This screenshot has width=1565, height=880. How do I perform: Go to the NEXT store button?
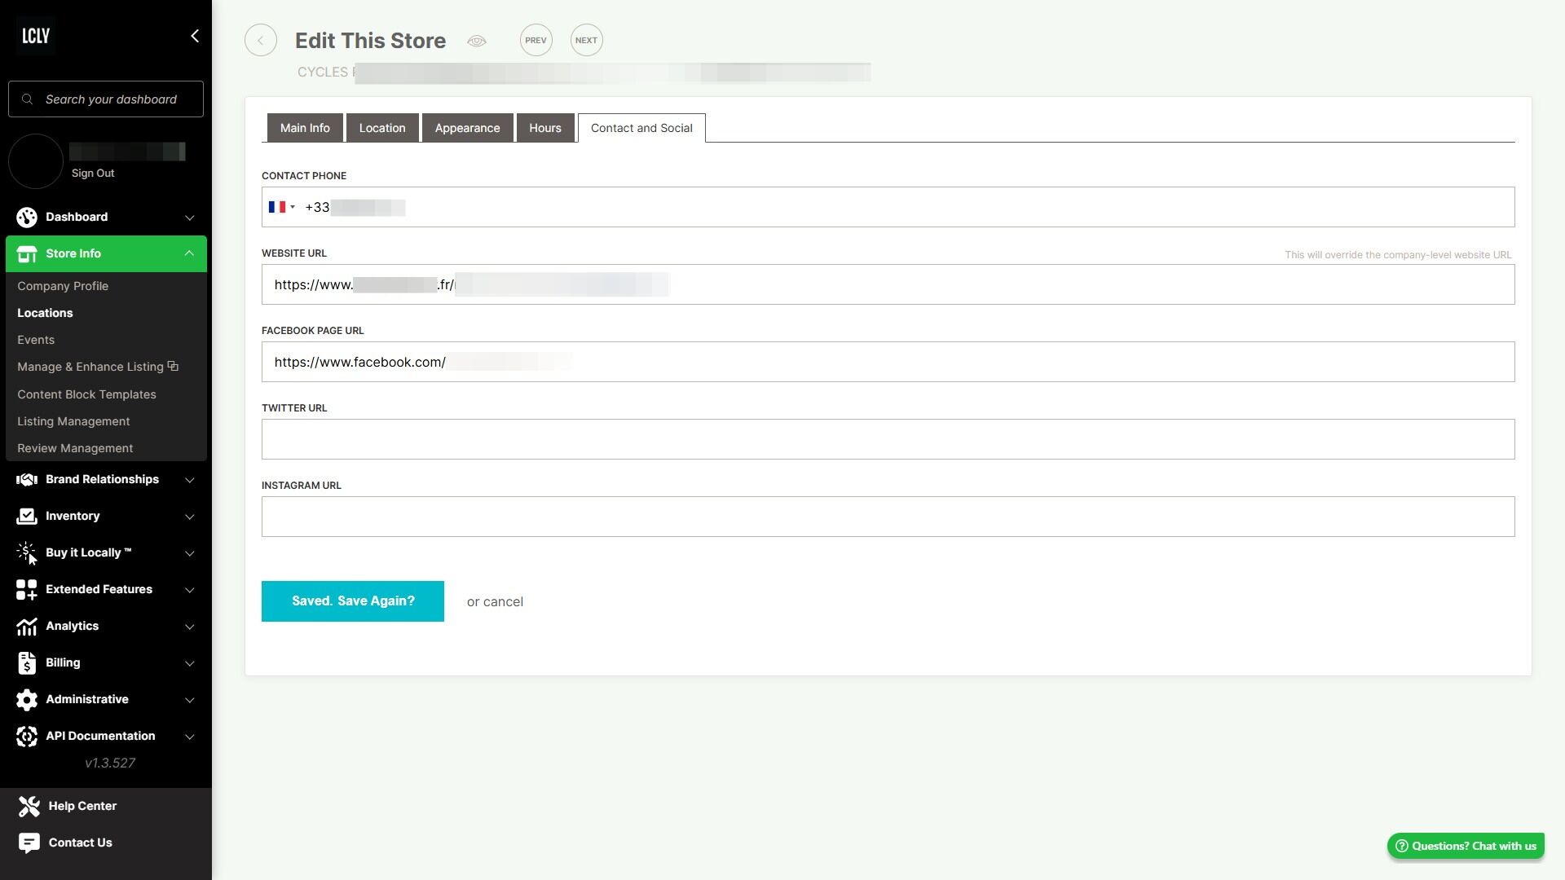586,41
